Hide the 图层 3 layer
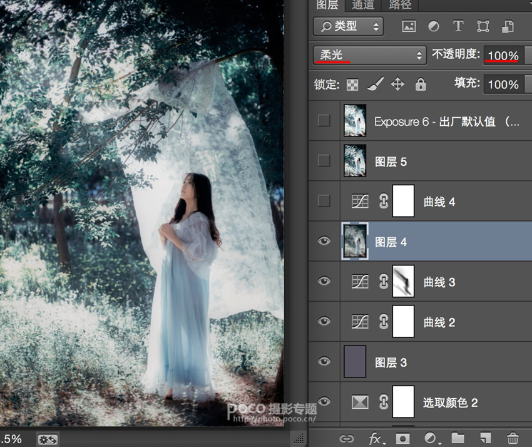532x447 pixels. 324,361
